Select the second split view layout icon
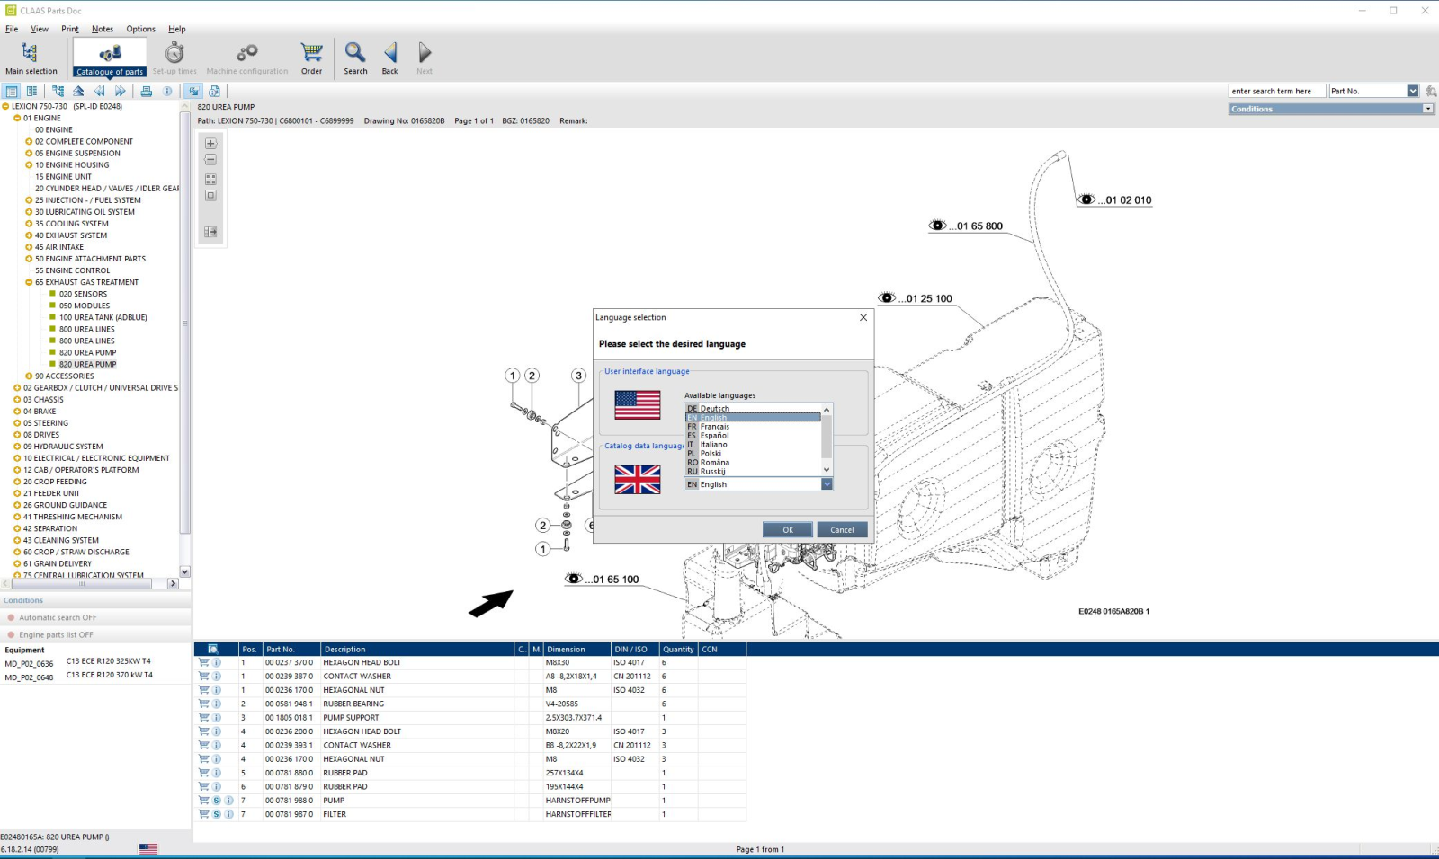 [x=32, y=91]
